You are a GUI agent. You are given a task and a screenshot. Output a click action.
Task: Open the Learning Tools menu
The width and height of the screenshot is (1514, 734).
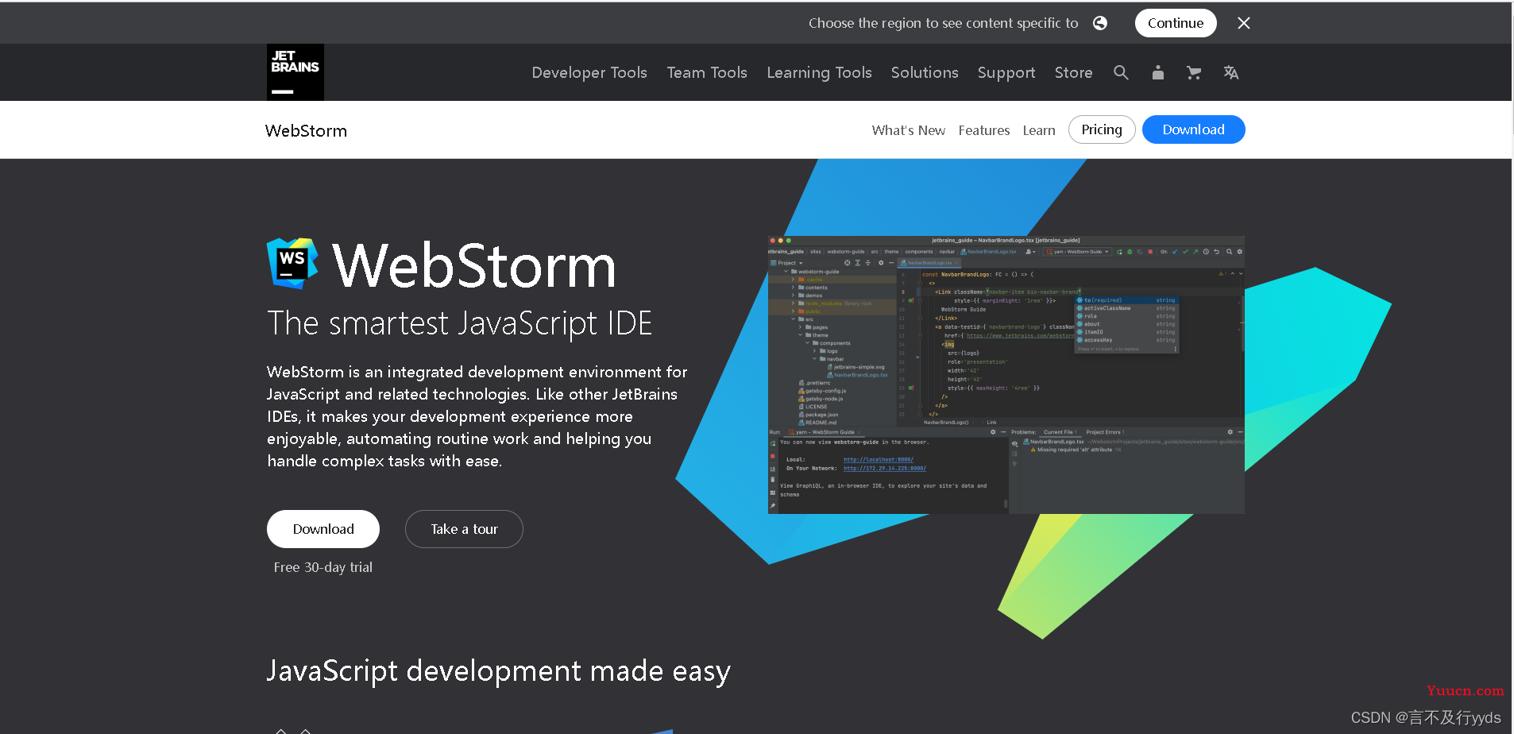[x=819, y=72]
